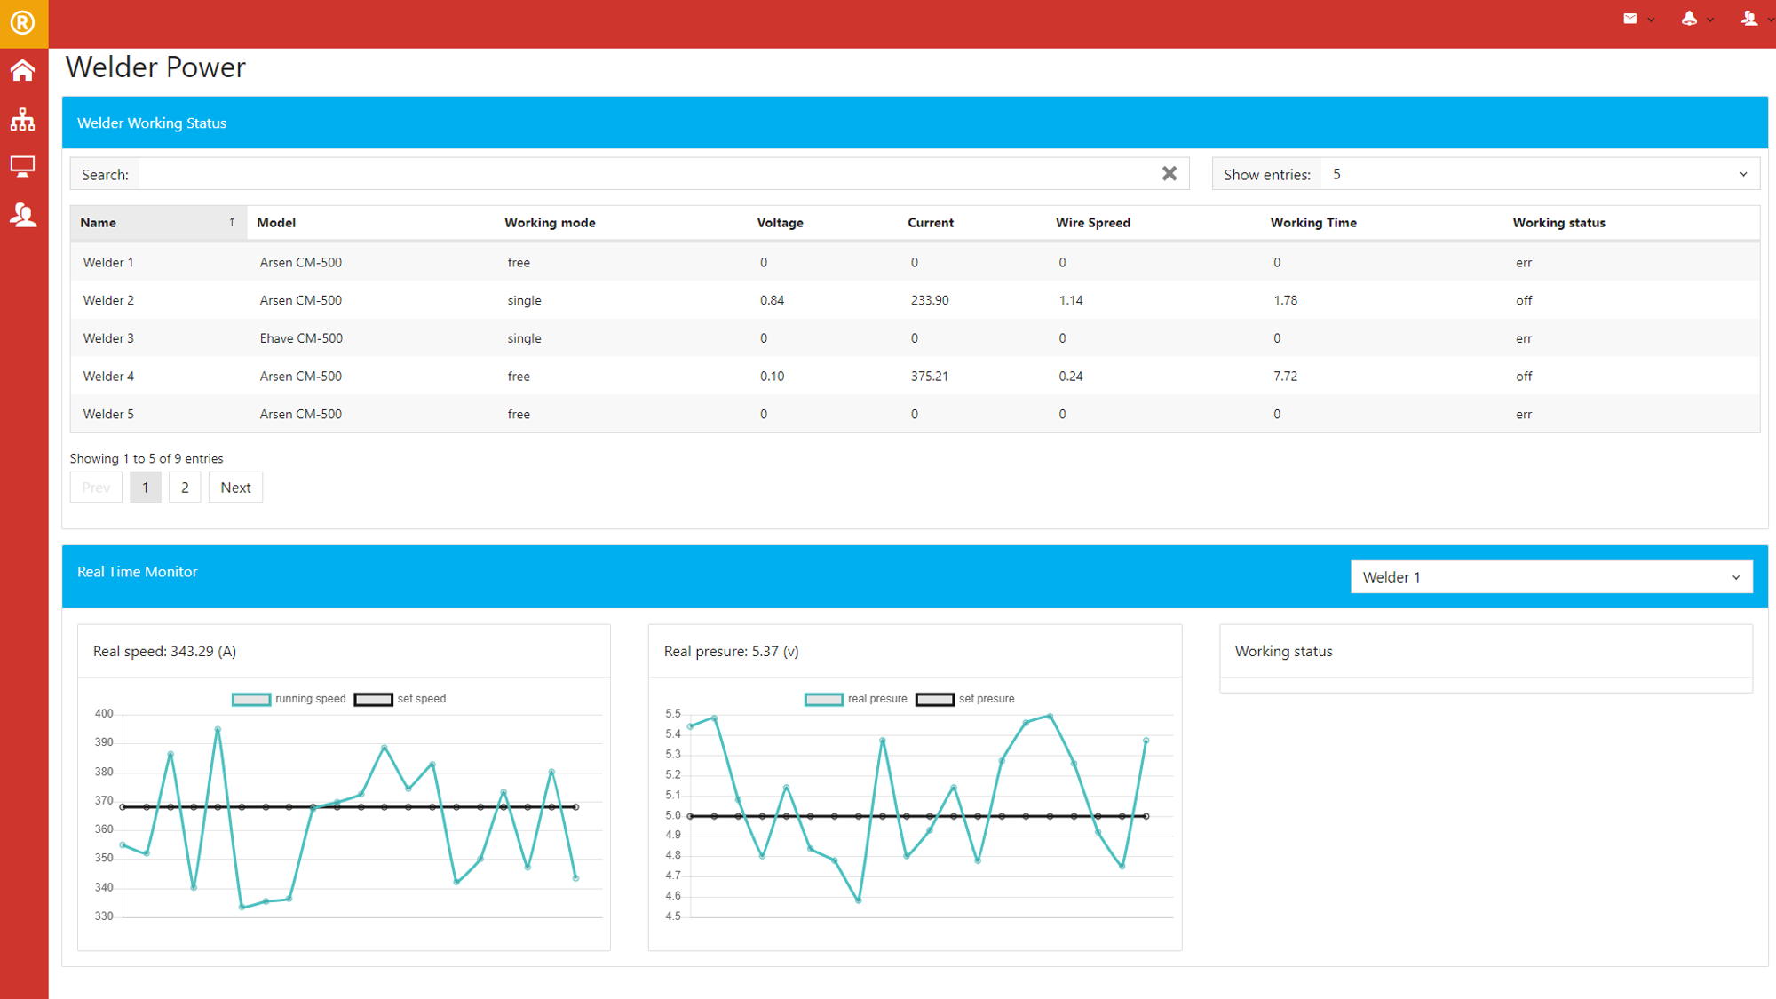1776x999 pixels.
Task: Click the orange R logo icon
Action: coord(23,22)
